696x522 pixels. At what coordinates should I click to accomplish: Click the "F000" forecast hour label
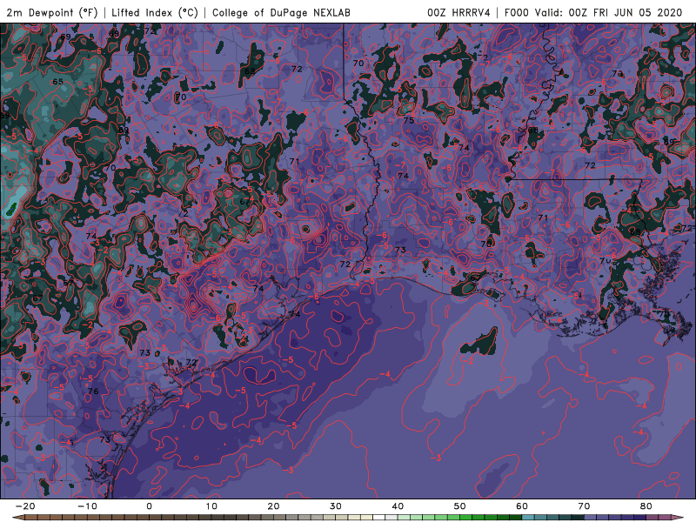pos(517,12)
